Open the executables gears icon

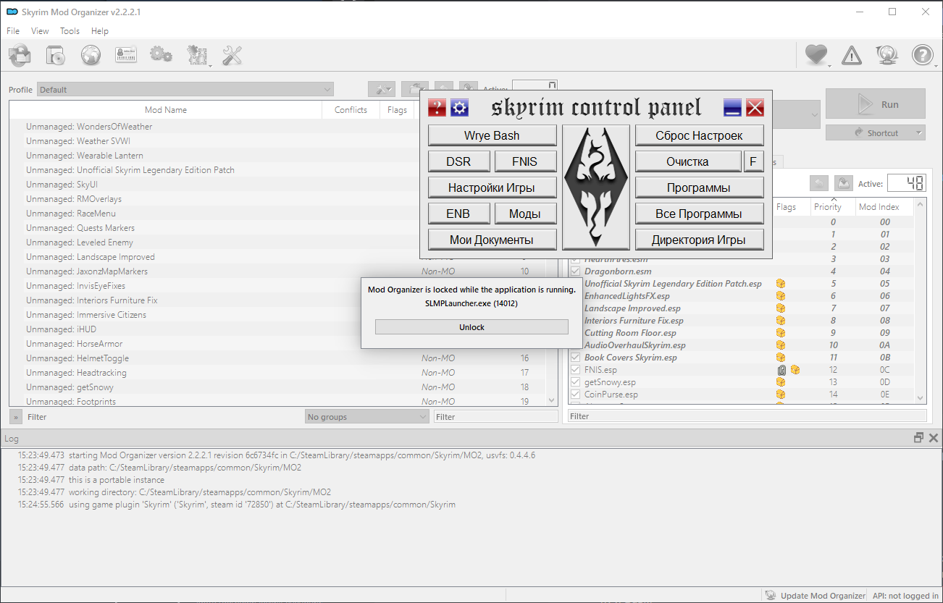pos(161,55)
